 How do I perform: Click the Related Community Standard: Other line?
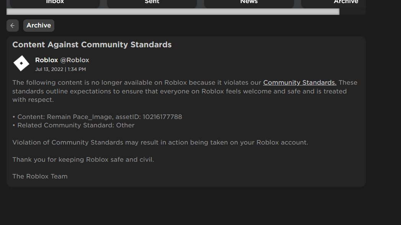(73, 125)
